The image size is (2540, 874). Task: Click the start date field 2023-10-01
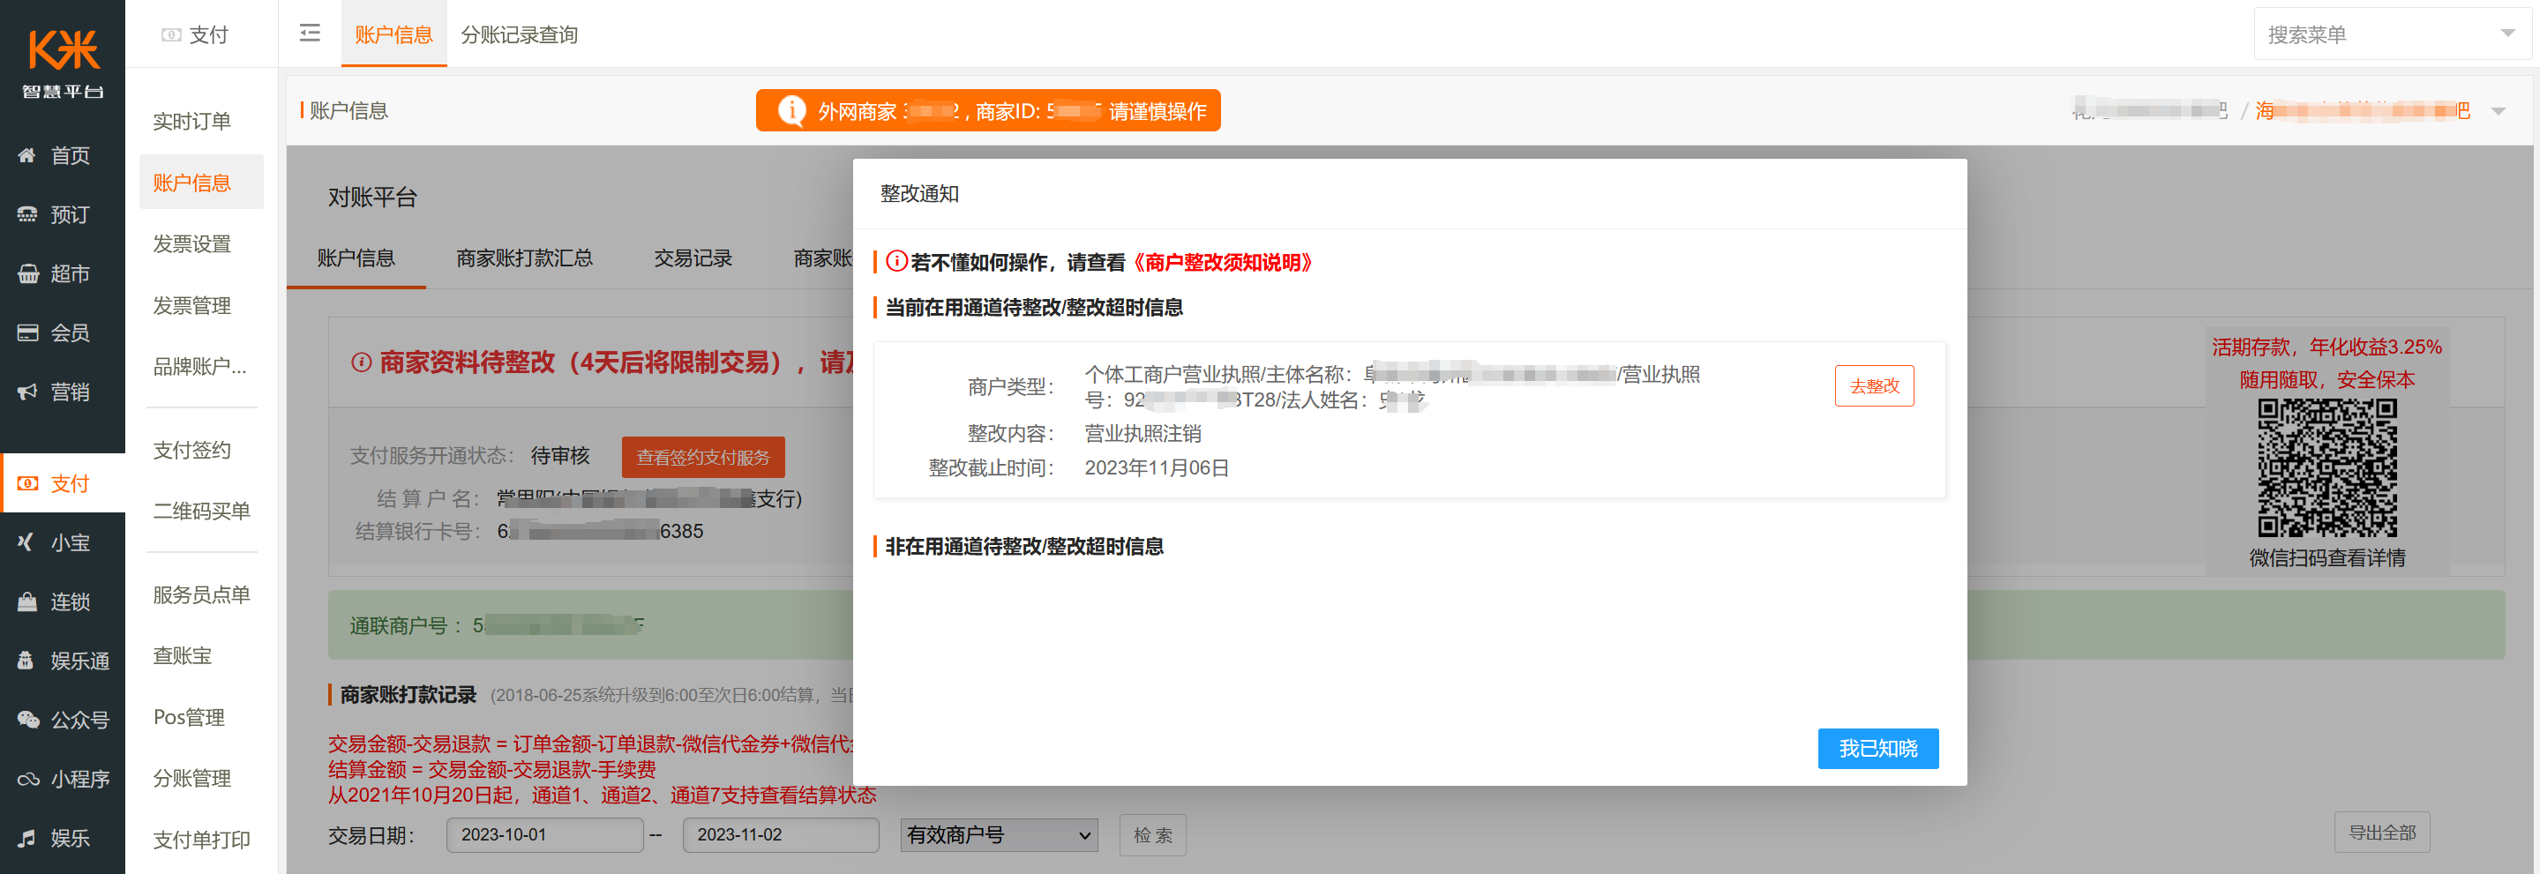pos(545,834)
